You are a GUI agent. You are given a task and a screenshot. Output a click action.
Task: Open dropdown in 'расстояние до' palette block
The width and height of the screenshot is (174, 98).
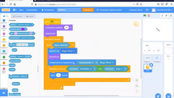pyautogui.click(x=27, y=38)
